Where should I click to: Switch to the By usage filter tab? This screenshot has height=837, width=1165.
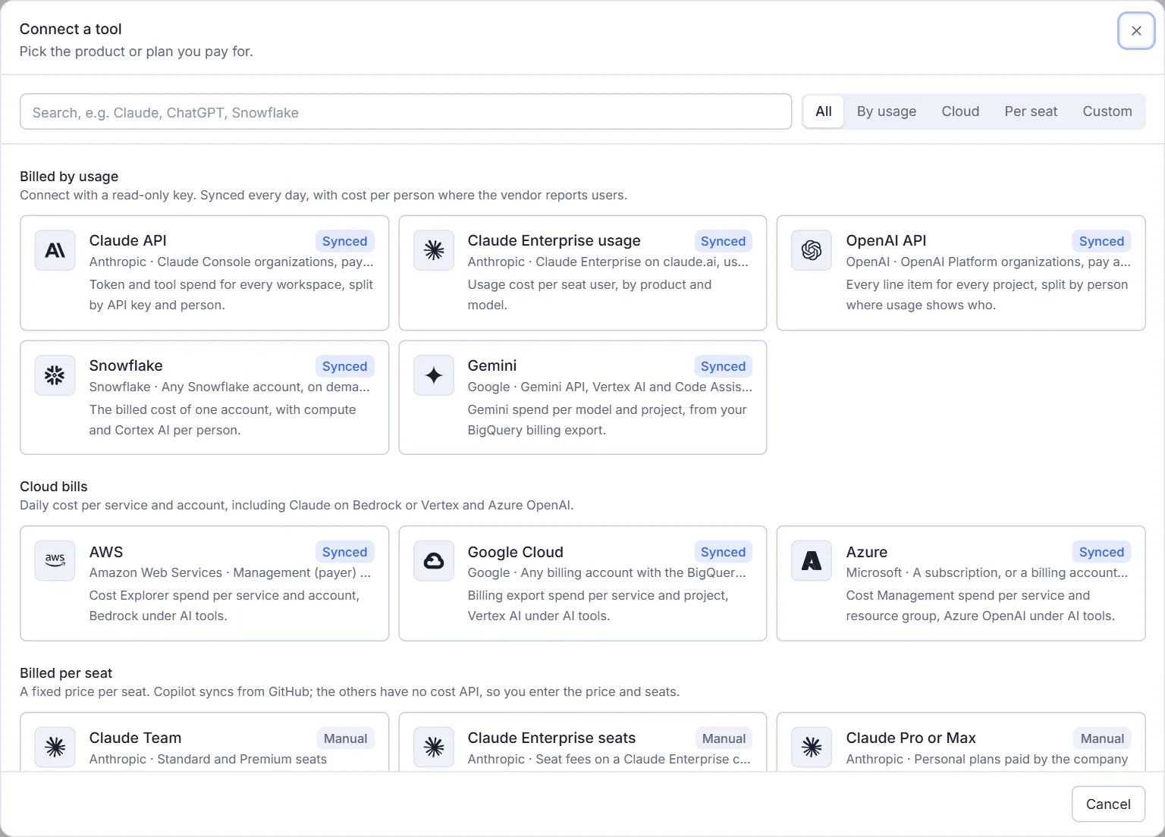[887, 111]
